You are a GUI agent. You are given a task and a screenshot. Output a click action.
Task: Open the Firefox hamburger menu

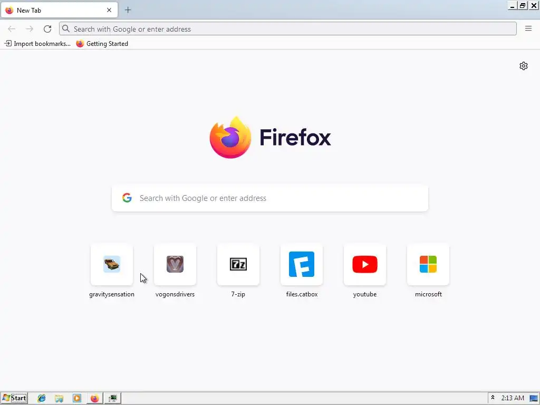[x=528, y=28]
